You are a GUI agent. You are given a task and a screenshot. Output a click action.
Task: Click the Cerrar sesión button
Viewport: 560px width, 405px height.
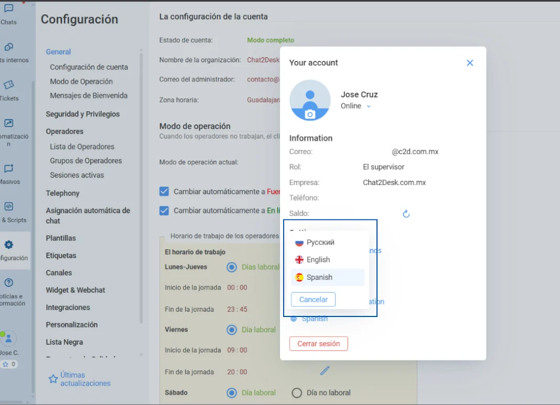pyautogui.click(x=319, y=344)
